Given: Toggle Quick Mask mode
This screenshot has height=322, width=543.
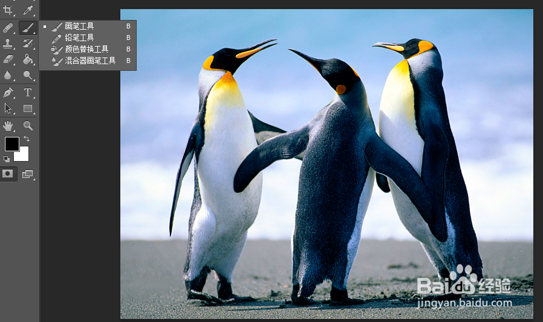Looking at the screenshot, I should (8, 173).
